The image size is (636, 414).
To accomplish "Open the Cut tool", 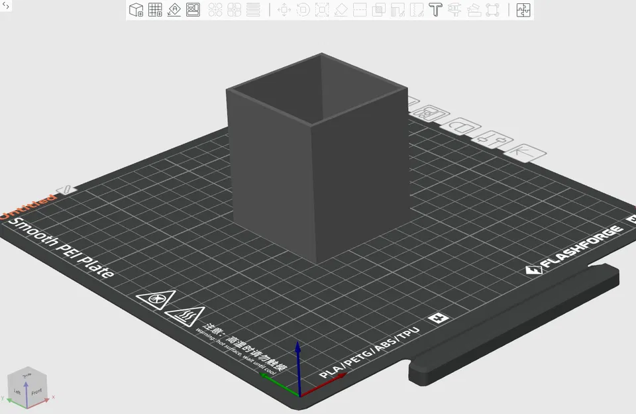I will (358, 9).
